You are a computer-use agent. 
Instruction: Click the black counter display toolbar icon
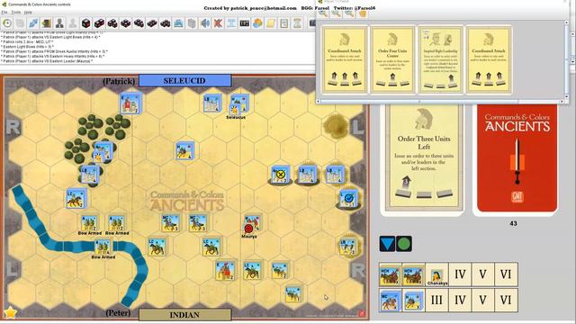pyautogui.click(x=245, y=23)
